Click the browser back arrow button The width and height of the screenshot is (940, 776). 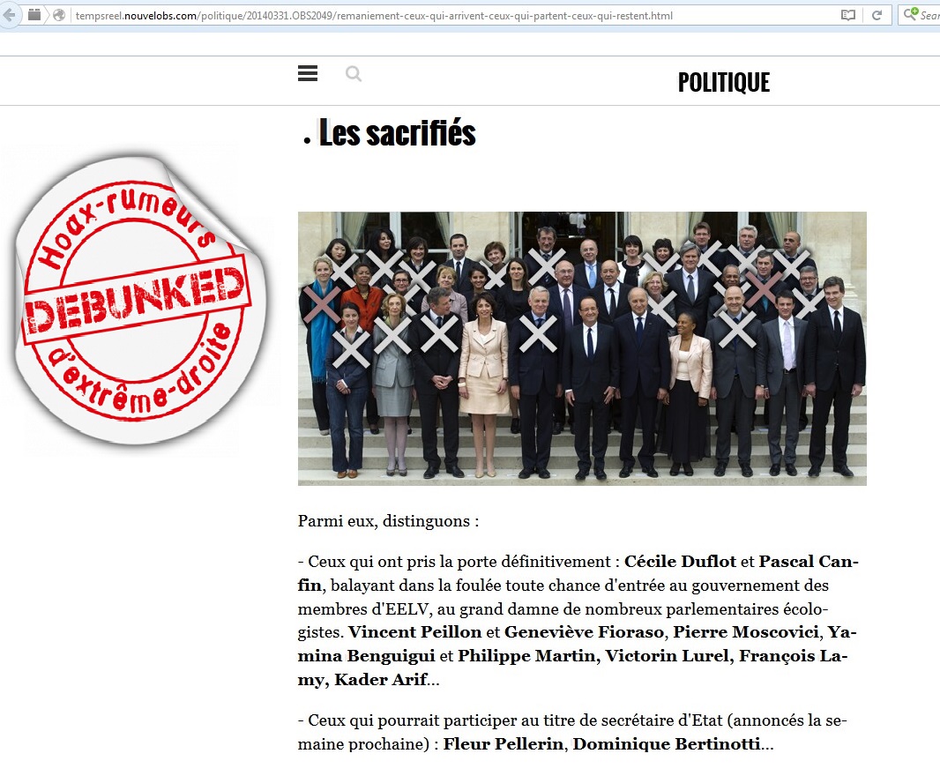(x=9, y=15)
